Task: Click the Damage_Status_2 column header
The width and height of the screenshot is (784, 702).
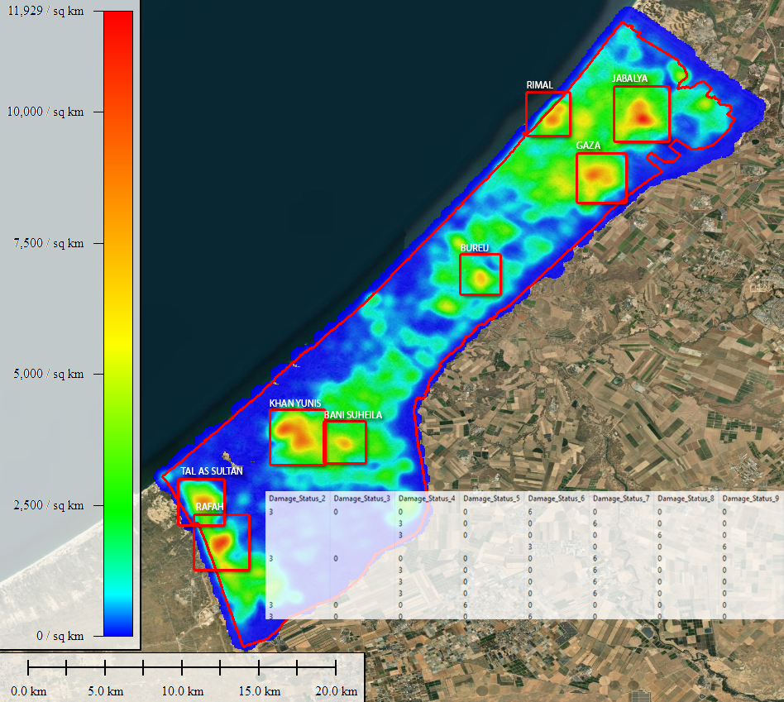Action: click(x=297, y=499)
